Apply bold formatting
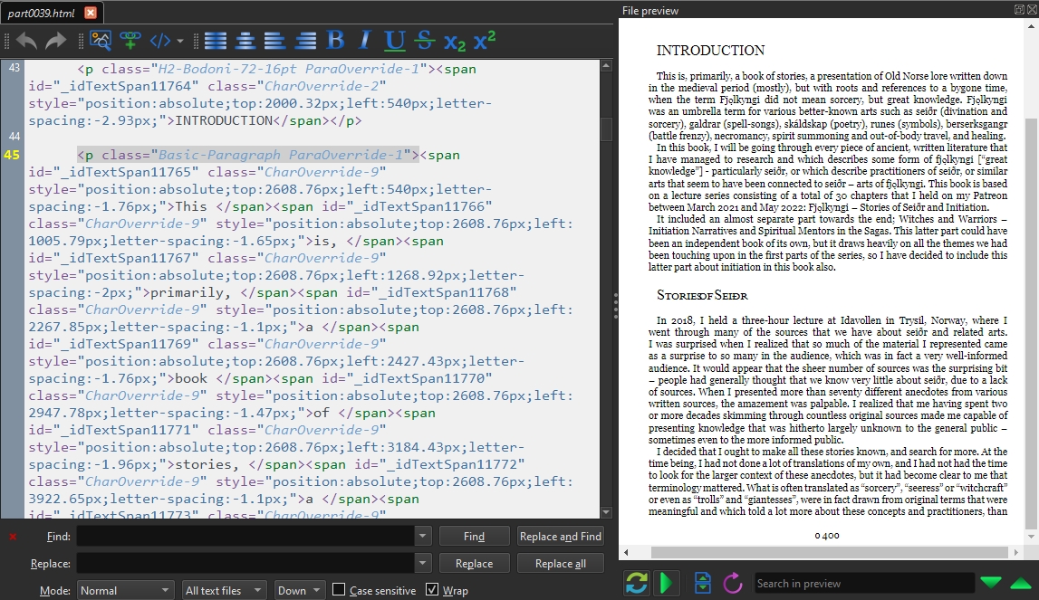The width and height of the screenshot is (1039, 600). [x=335, y=41]
